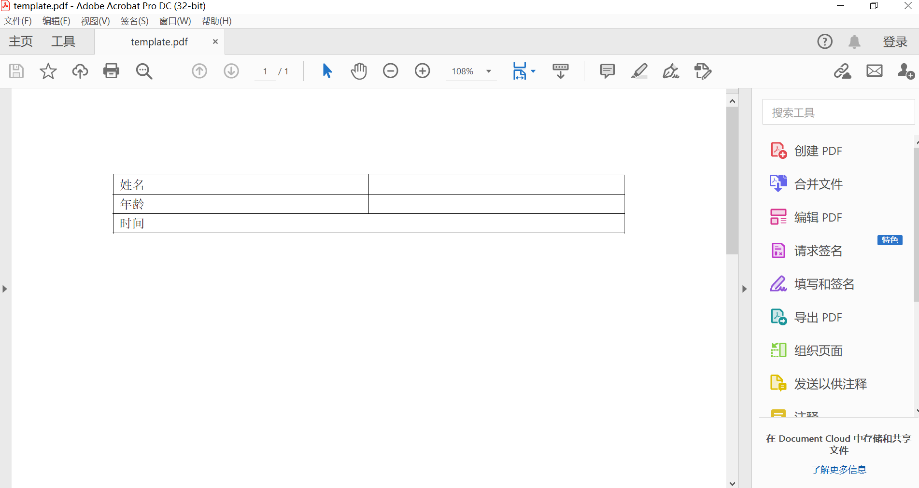This screenshot has width=919, height=488.
Task: Open the 创建 PDF tool
Action: coord(806,151)
